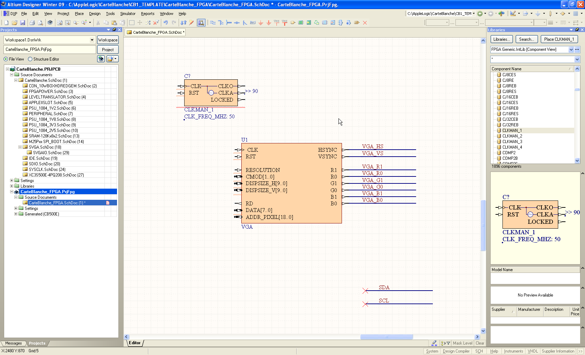This screenshot has height=355, width=585.
Task: Click the green Back navigation arrow
Action: click(480, 14)
